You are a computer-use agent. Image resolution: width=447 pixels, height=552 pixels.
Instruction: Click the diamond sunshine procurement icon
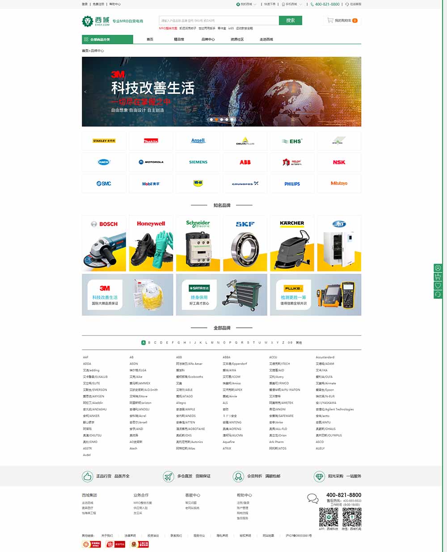[319, 476]
